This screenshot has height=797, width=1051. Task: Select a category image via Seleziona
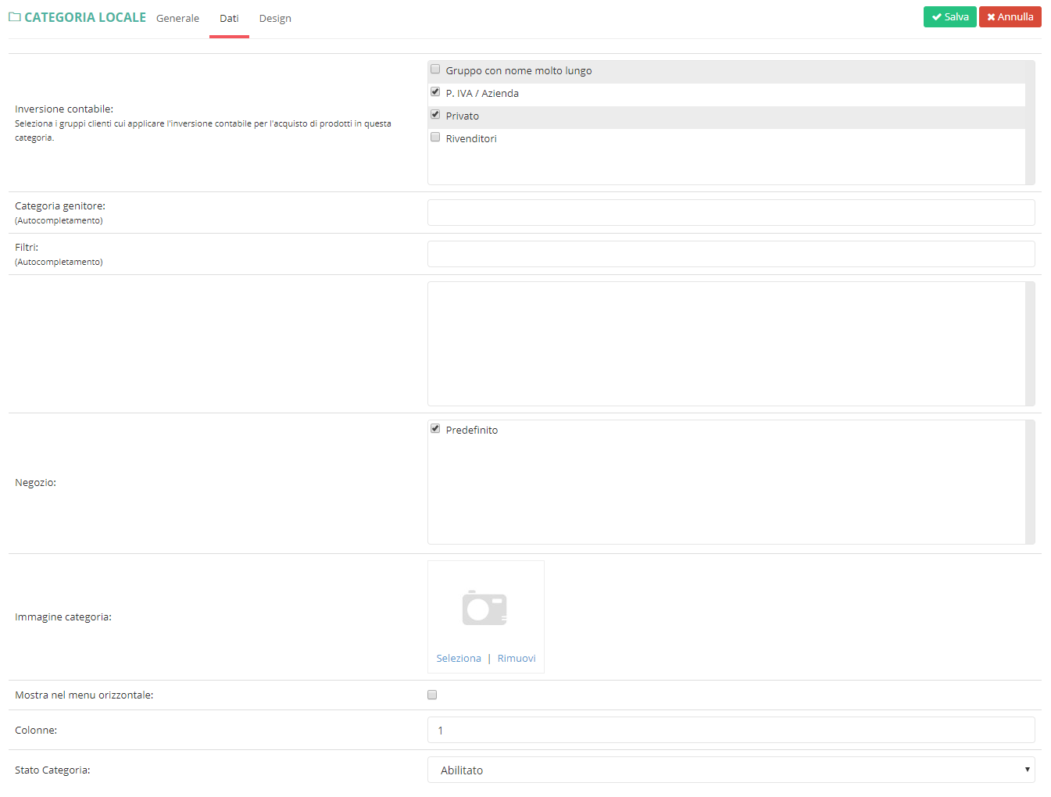point(459,658)
